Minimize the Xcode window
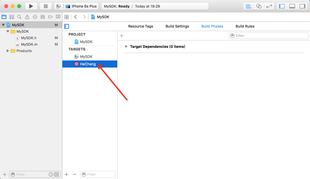 [13, 6]
